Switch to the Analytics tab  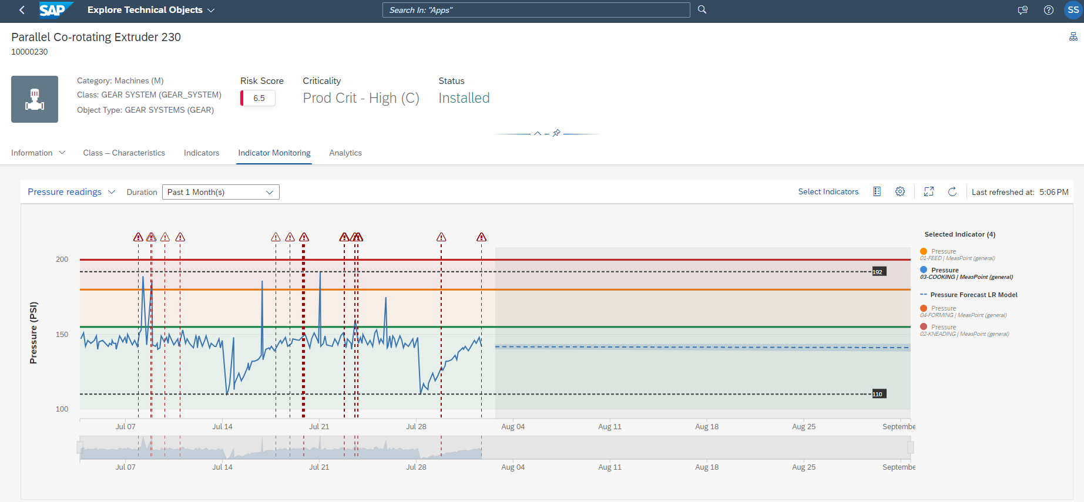tap(345, 153)
